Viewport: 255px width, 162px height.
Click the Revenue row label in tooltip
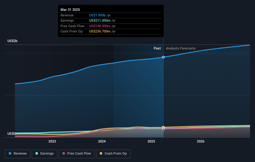[67, 15]
